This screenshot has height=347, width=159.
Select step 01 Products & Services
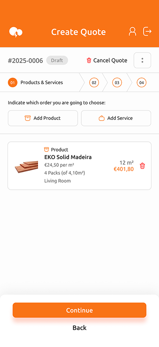point(35,82)
